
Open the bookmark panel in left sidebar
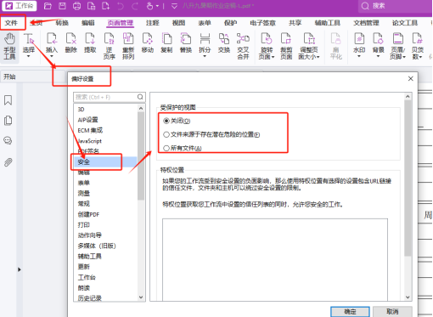tap(8, 100)
